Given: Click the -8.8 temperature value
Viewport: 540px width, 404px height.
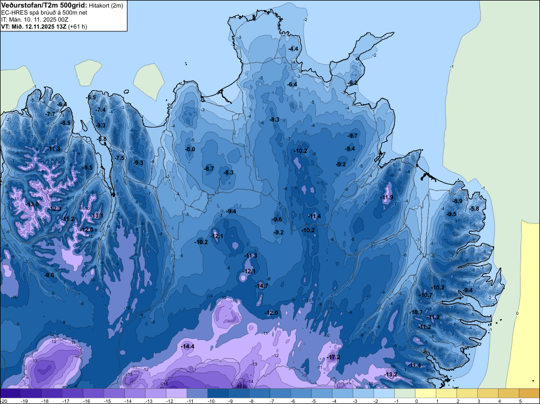Looking at the screenshot, I should 102,139.
